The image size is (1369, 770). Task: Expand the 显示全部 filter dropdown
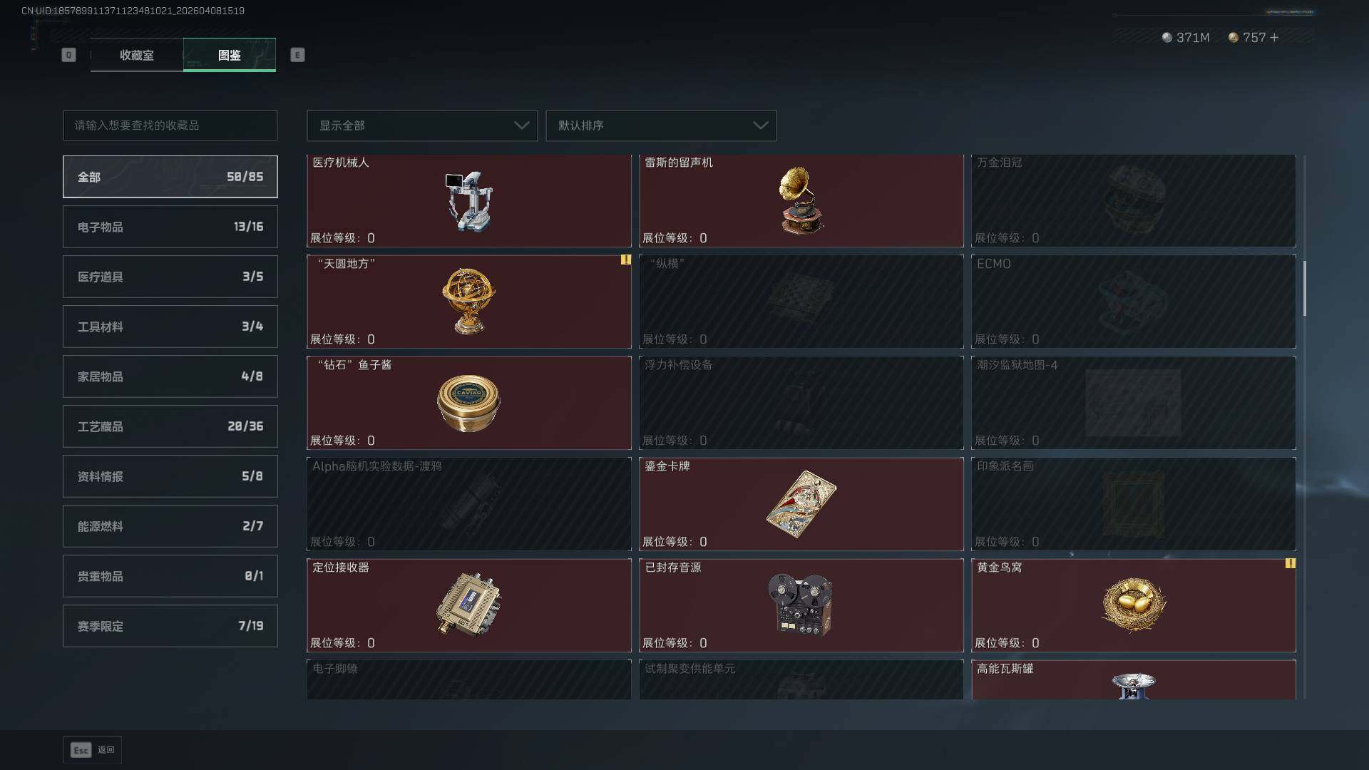pos(422,125)
